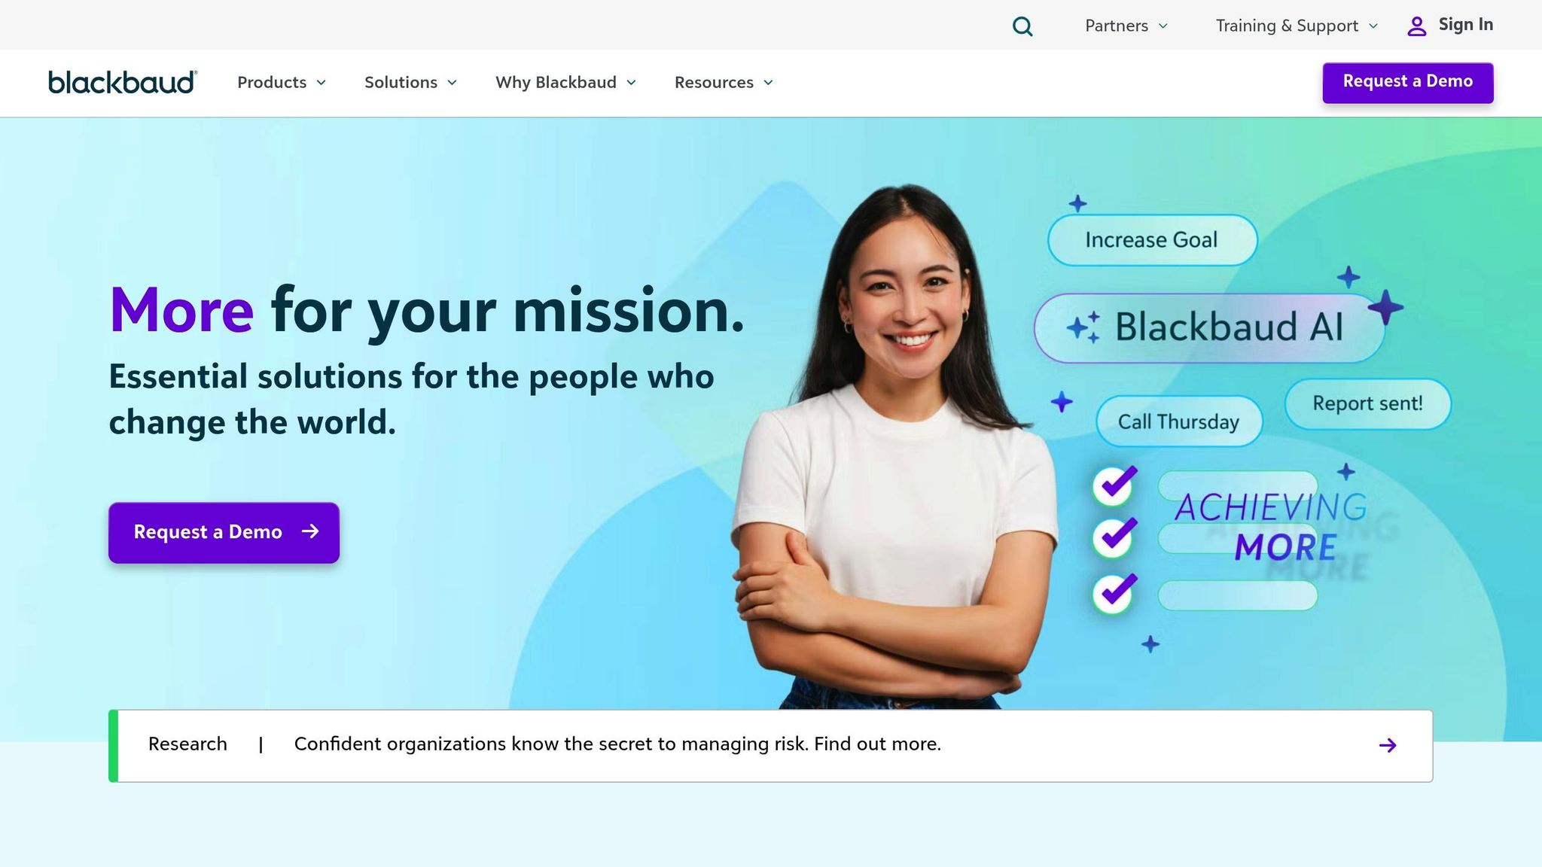This screenshot has height=867, width=1542.
Task: Open the Partners menu
Action: pos(1127,26)
